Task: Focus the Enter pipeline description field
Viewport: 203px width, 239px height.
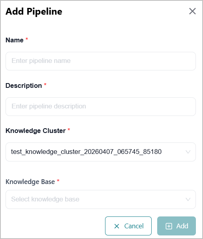Action: [101, 106]
